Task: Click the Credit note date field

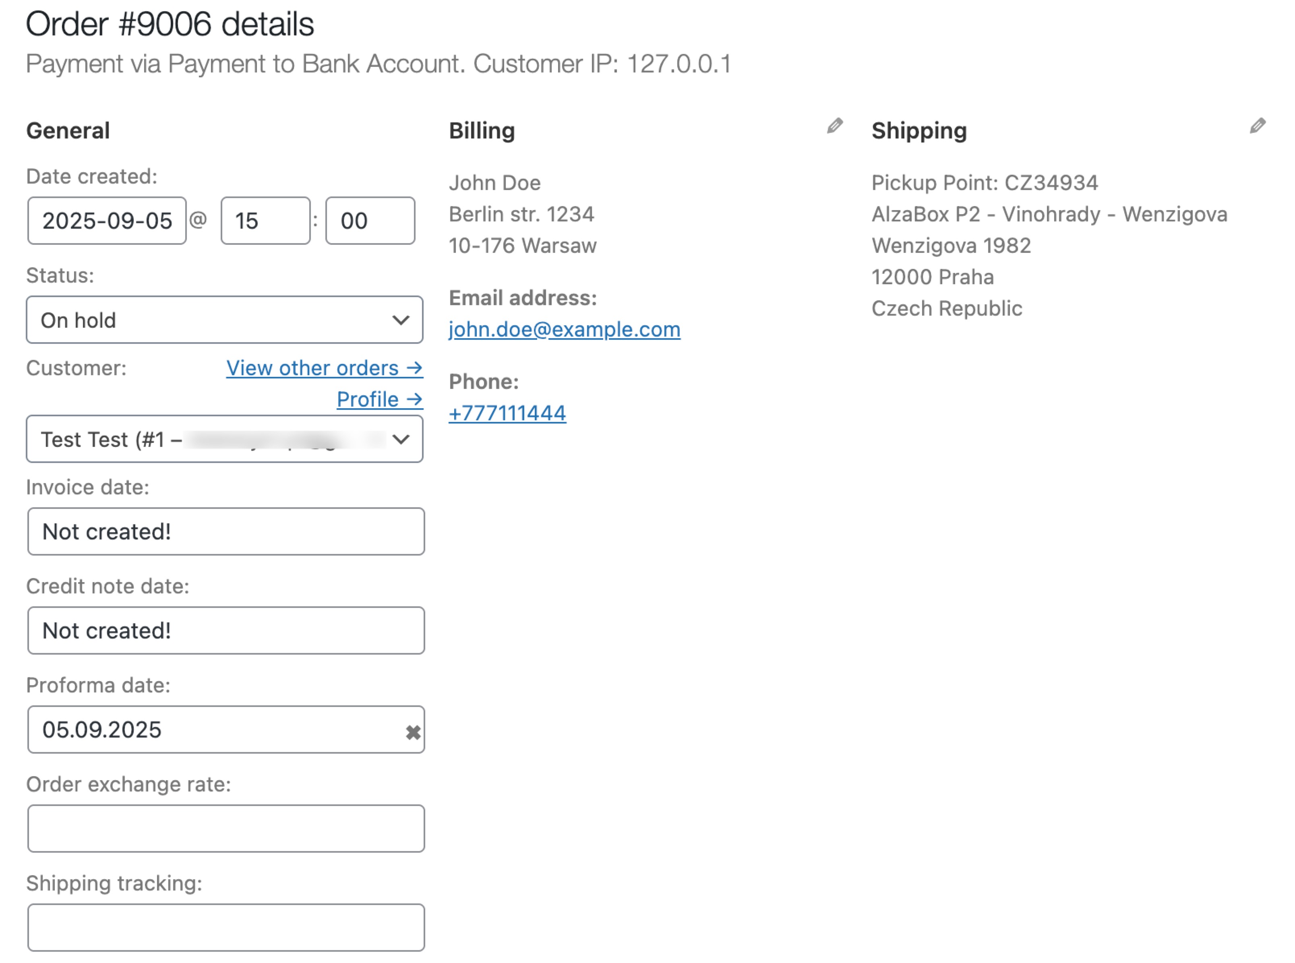Action: coord(225,631)
